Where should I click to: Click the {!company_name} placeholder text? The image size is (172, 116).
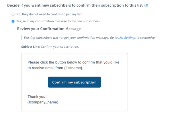point(43,102)
